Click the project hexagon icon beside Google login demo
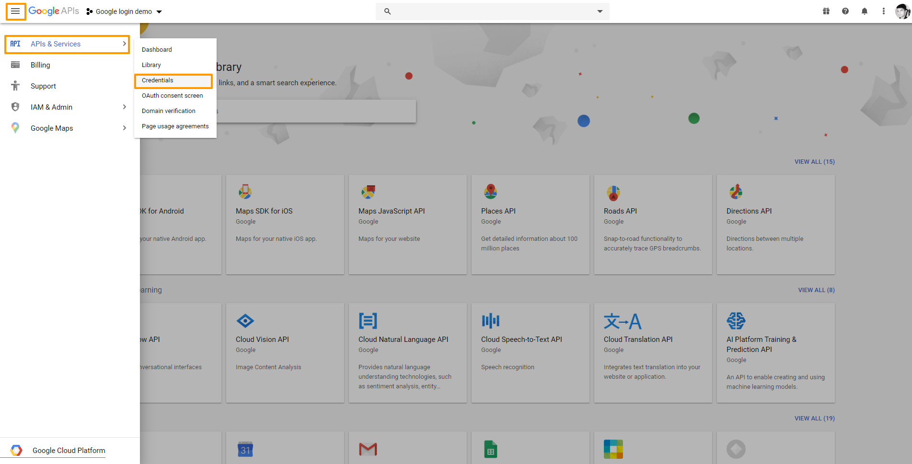912x464 pixels. (x=90, y=11)
